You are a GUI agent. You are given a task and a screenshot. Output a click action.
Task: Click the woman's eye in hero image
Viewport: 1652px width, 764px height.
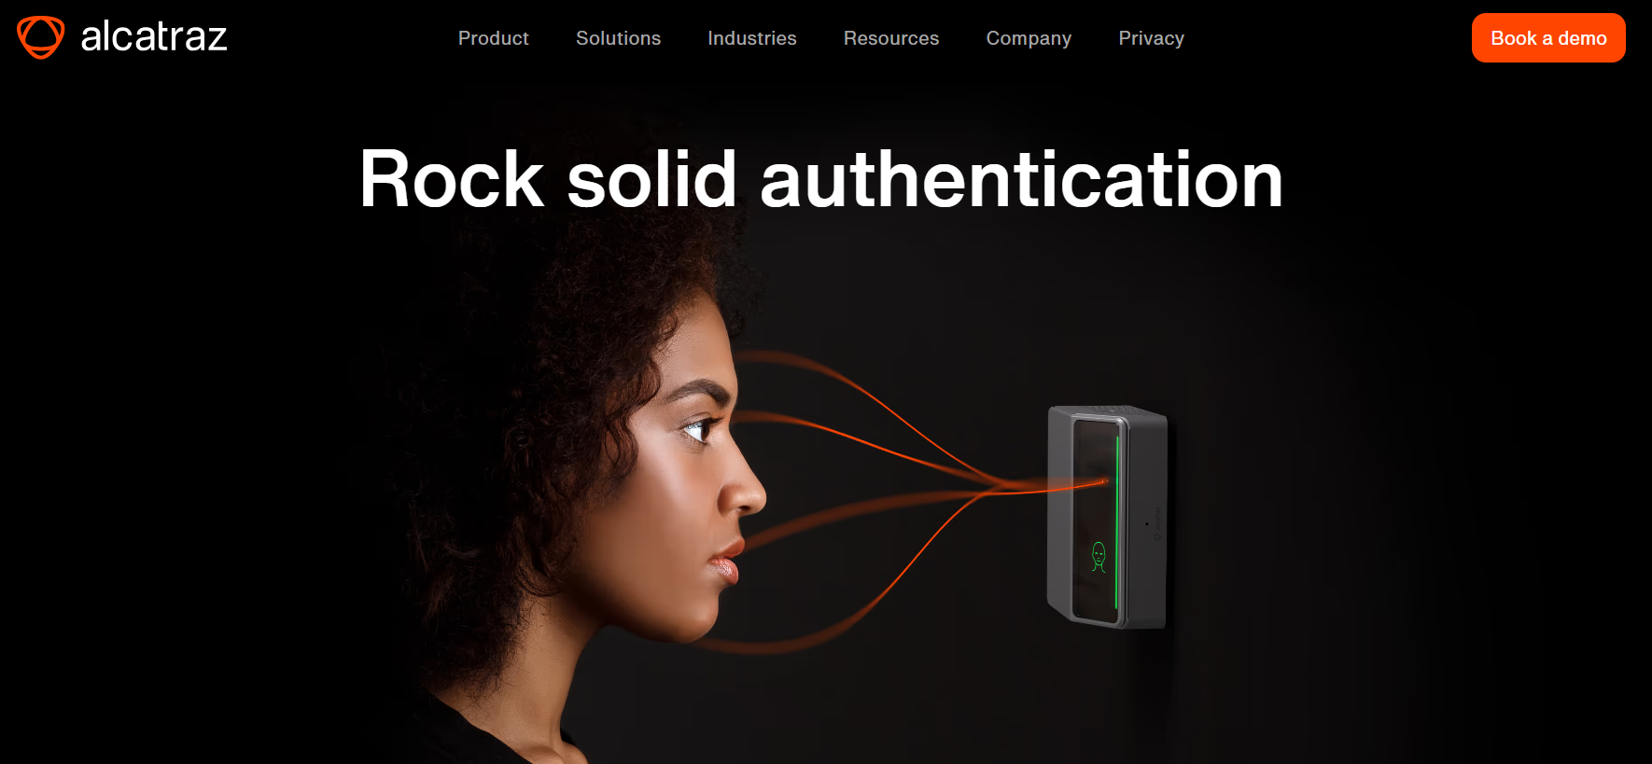coord(699,430)
